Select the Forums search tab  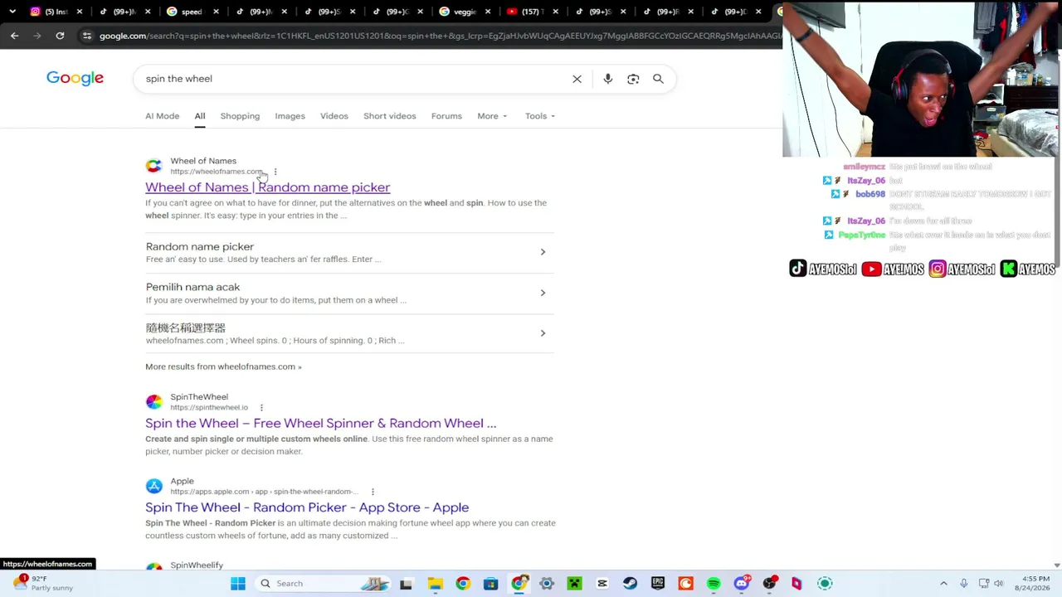(x=446, y=116)
